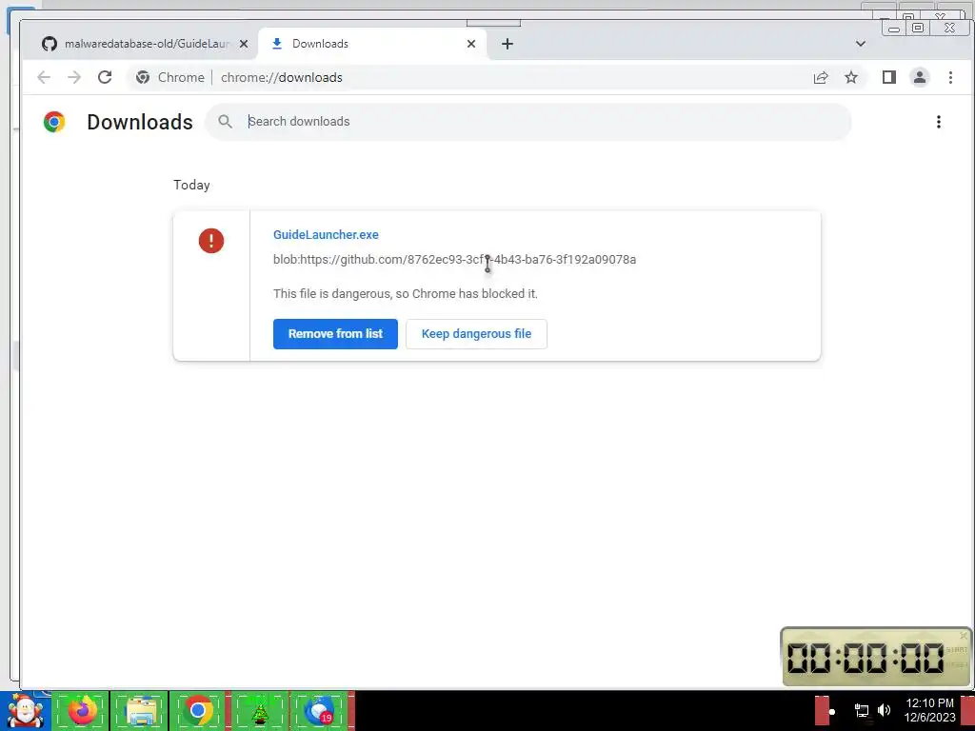Image resolution: width=975 pixels, height=731 pixels.
Task: Select the Downloads tab
Action: click(x=372, y=44)
